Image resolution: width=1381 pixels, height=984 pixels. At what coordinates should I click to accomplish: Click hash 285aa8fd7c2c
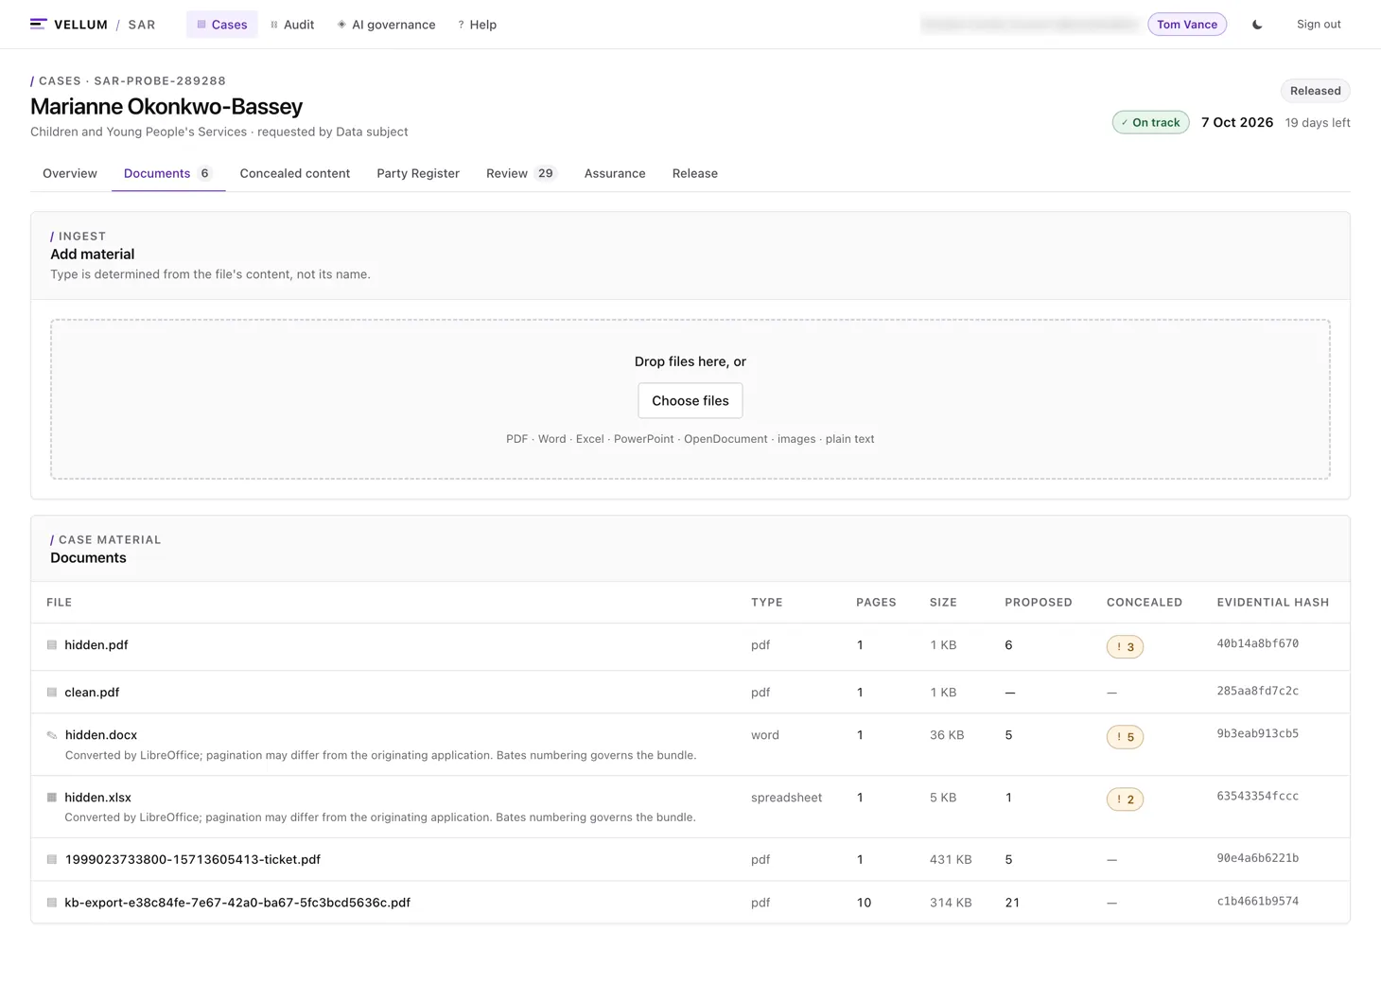(1258, 691)
